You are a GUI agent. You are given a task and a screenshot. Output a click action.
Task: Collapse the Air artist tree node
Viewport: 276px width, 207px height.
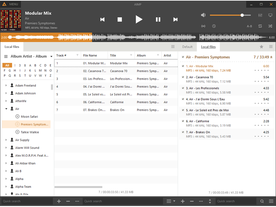pos(6,109)
